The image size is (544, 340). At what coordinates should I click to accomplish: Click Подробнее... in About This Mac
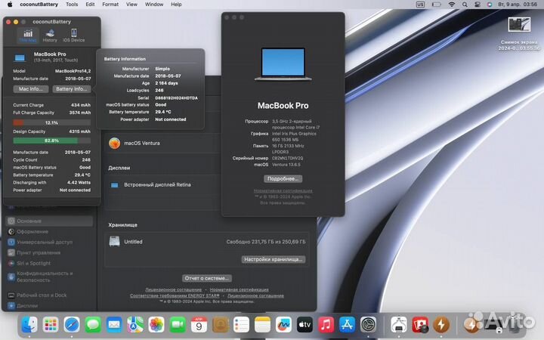pyautogui.click(x=283, y=178)
